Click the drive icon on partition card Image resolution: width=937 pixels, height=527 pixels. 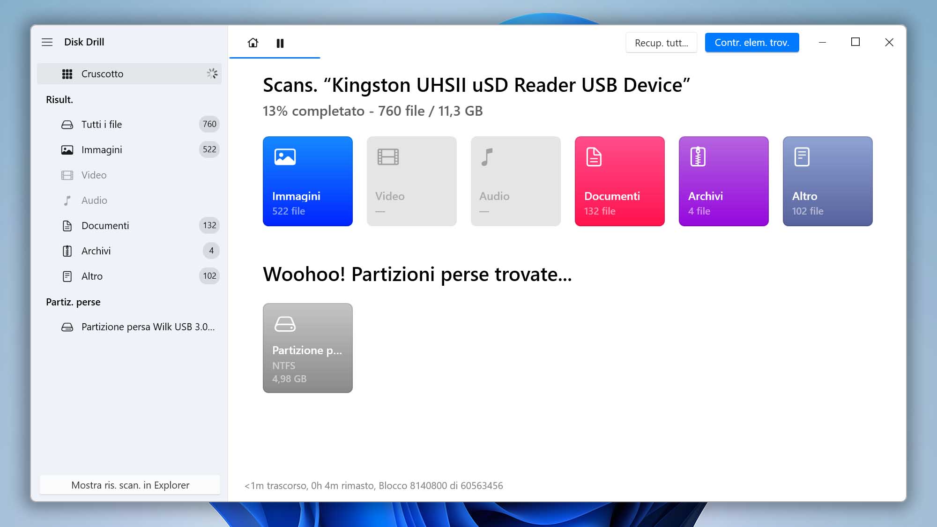point(285,324)
